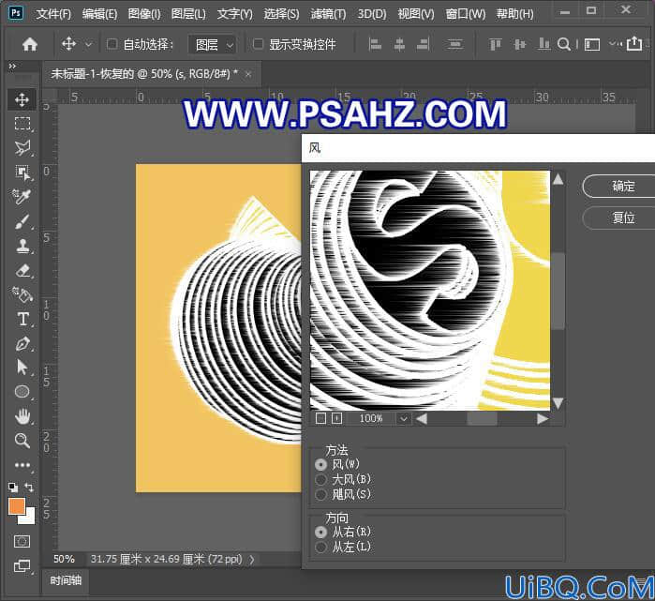This screenshot has width=655, height=601.
Task: Expand the Move tool preset dropdown arrow
Action: pos(88,44)
